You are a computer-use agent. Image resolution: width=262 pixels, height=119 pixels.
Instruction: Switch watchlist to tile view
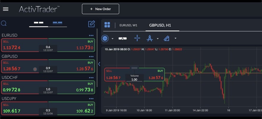39,23
